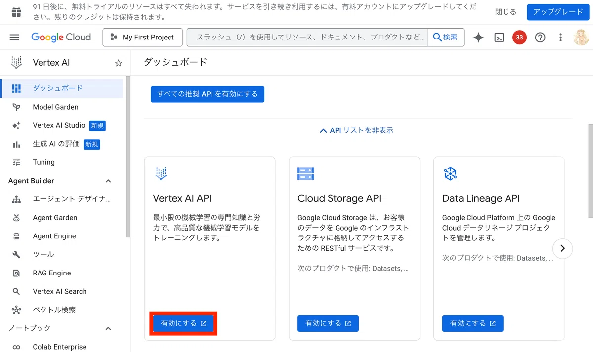
Task: Enable Vertex AI API with 有効にする
Action: (x=183, y=323)
